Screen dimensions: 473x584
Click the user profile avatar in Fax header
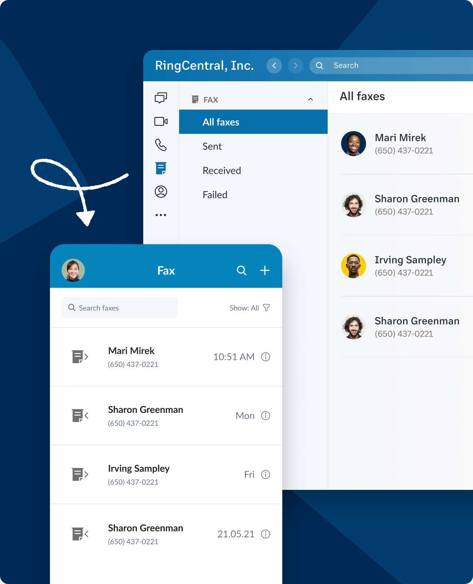[73, 270]
